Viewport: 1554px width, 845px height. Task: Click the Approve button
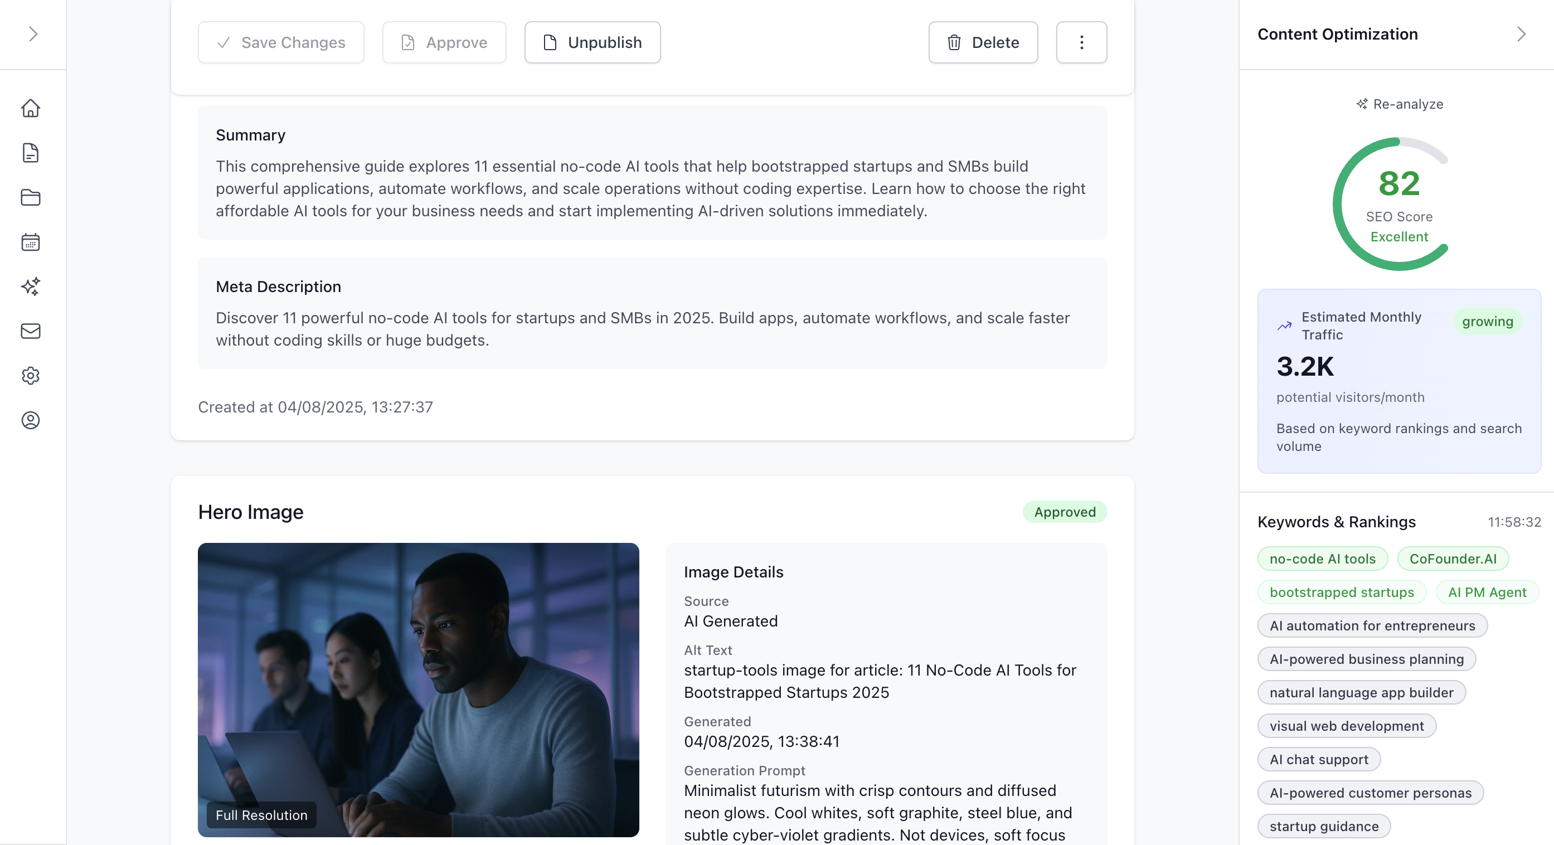click(x=444, y=42)
